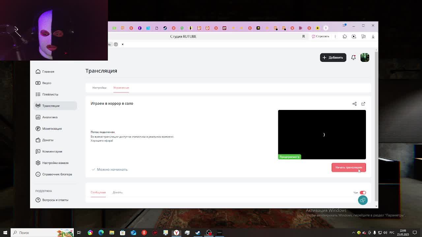Open Task View on the taskbar
The image size is (422, 237).
(x=79, y=233)
